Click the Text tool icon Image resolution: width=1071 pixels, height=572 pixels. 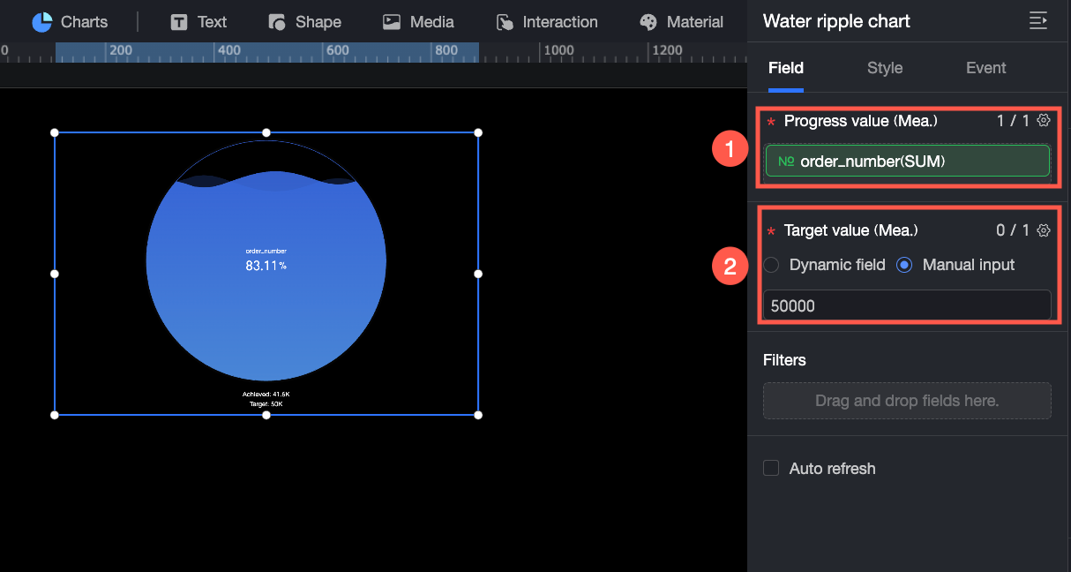tap(179, 22)
